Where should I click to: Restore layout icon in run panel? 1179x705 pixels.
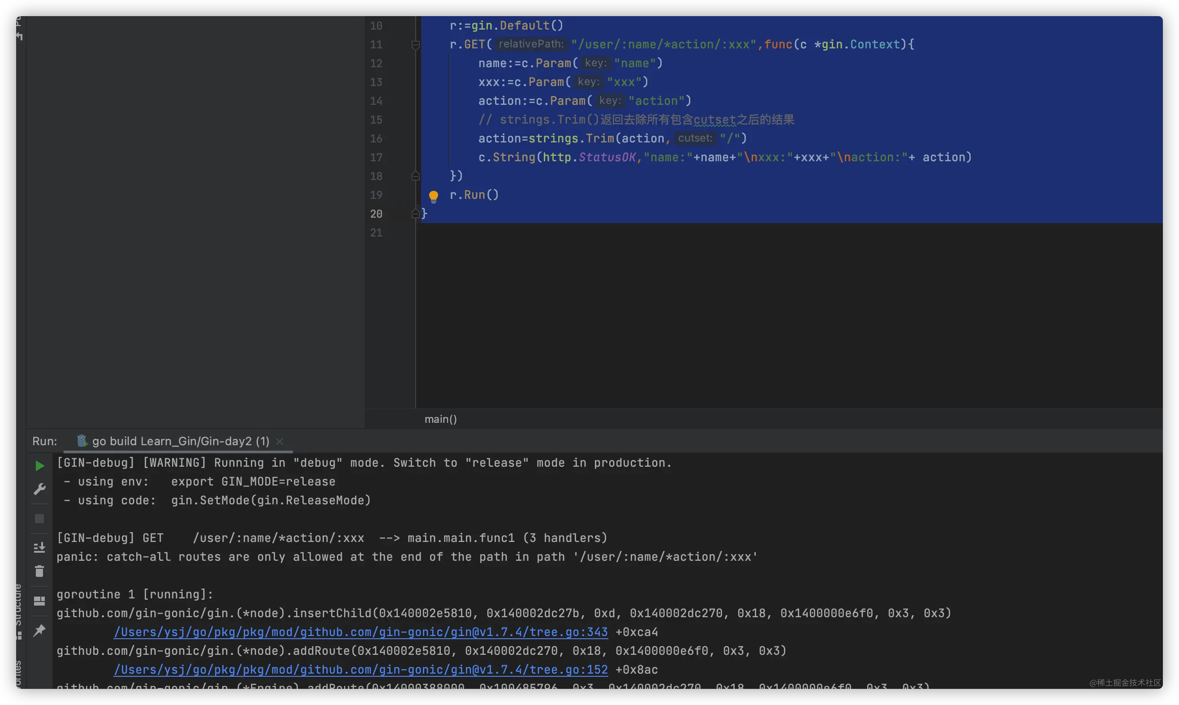pos(39,601)
